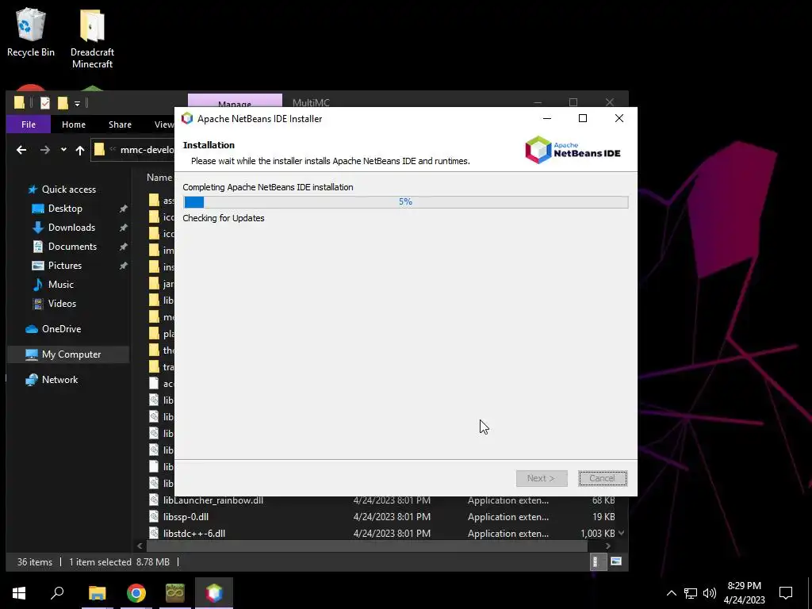Click the NetBeans installer title bar icon
Image resolution: width=812 pixels, height=609 pixels.
(187, 119)
